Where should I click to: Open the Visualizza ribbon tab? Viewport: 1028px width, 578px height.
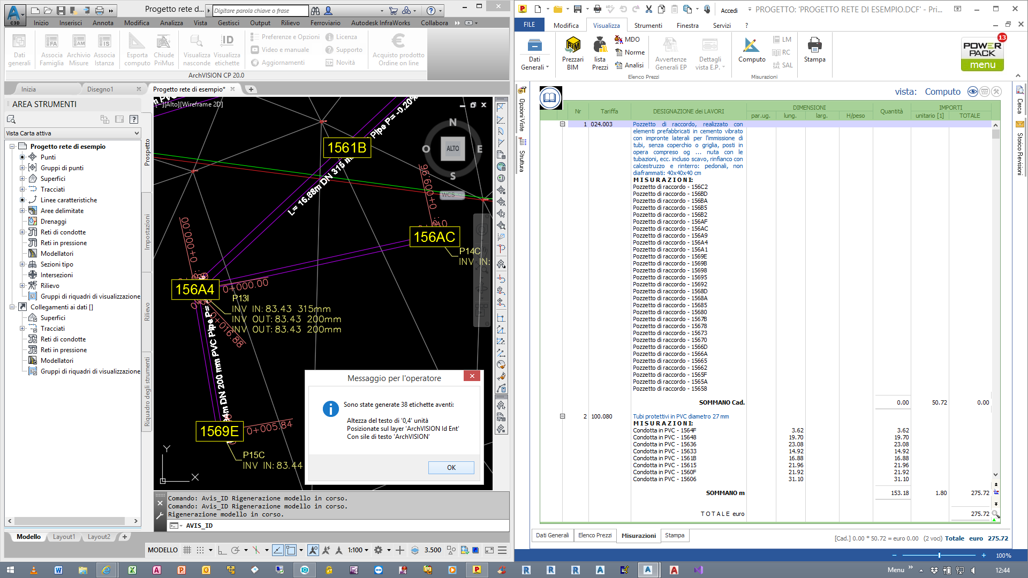tap(606, 25)
